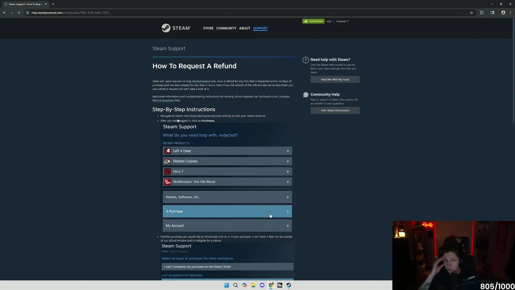Image resolution: width=515 pixels, height=290 pixels.
Task: Click the Community Help speech bubble icon
Action: pos(306,95)
